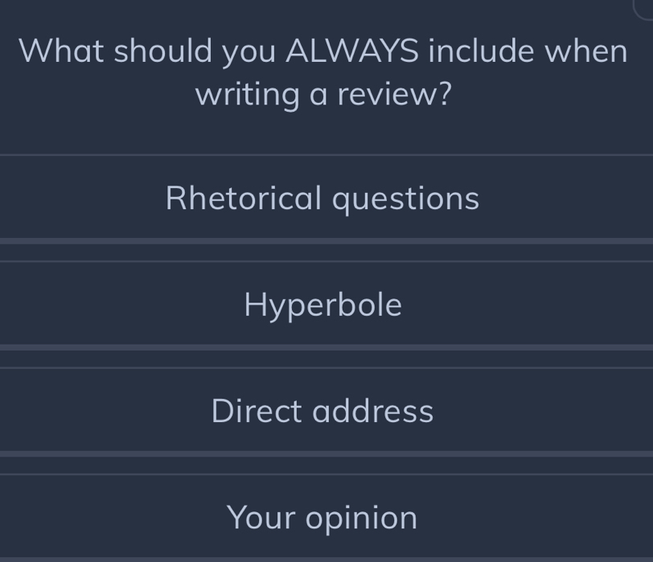Select "Rhetorical questions" below the question

pyautogui.click(x=322, y=197)
